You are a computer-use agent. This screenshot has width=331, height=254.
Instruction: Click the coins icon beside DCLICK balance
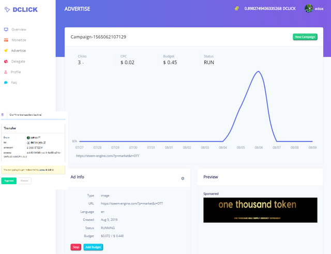pos(237,8)
